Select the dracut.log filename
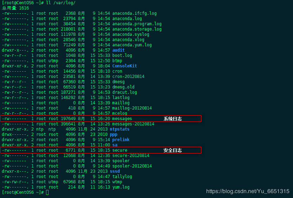Screen dimensions: 293x198 pyautogui.click(x=125, y=92)
